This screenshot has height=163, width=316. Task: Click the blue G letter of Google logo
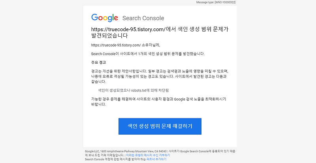click(x=94, y=17)
